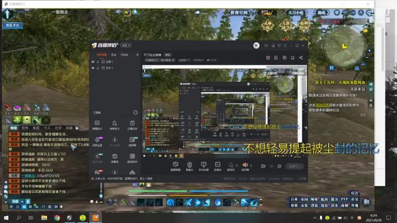Click the gift box icon with red dot
Screen dimensions: 397x223
coord(268,57)
